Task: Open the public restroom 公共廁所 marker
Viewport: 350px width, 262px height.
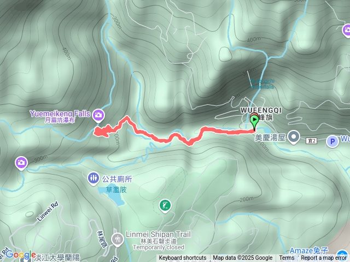Action: tap(94, 178)
